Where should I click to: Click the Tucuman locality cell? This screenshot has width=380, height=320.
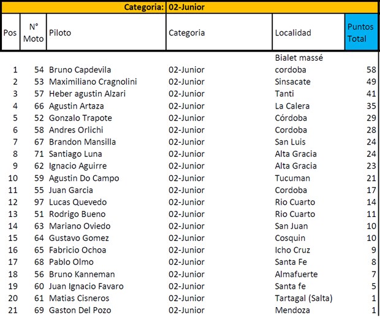(x=292, y=178)
